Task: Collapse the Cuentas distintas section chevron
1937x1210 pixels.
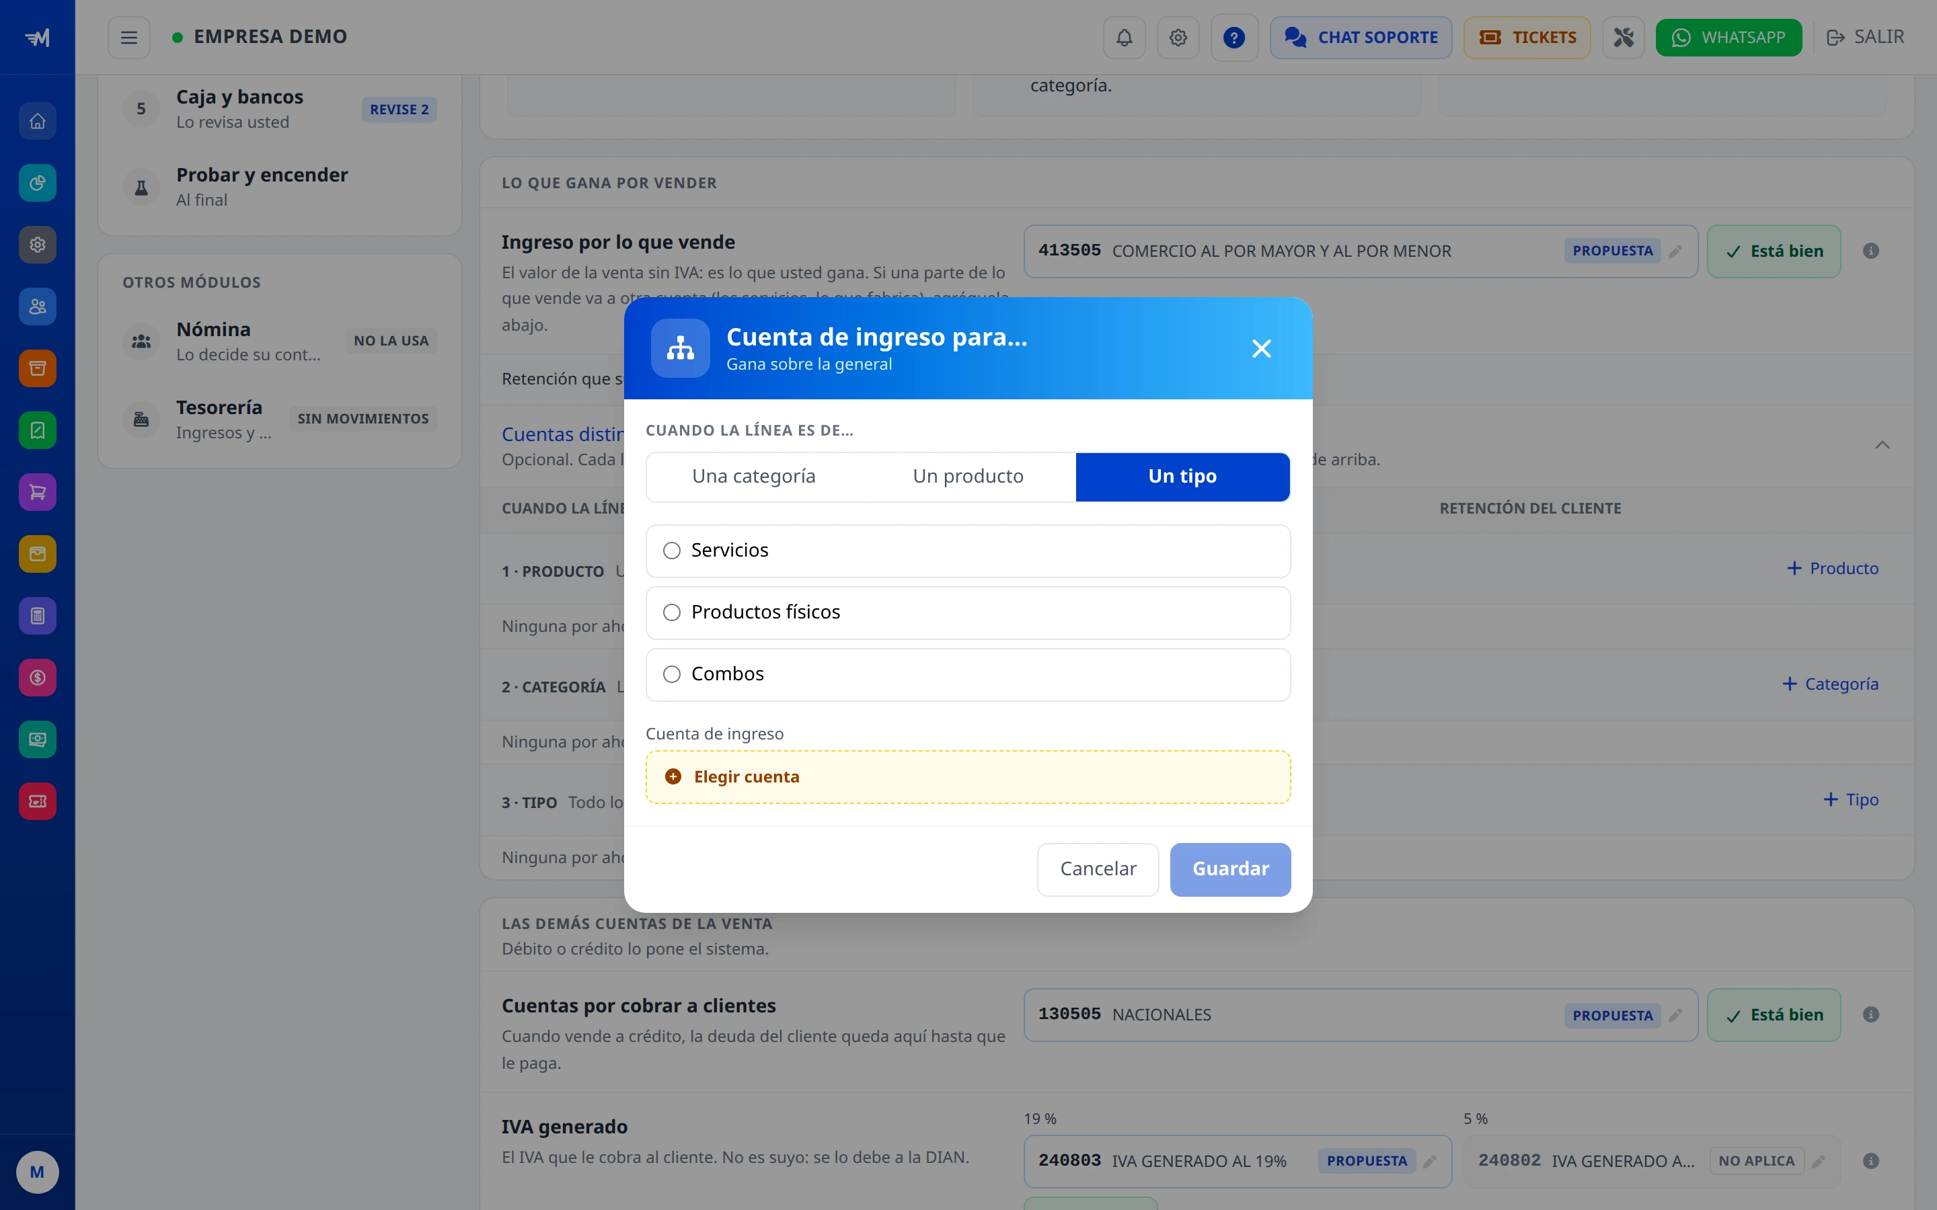Action: point(1882,445)
